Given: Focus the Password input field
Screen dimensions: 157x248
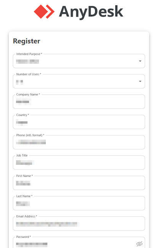Looking at the screenshot, I should 79,242.
